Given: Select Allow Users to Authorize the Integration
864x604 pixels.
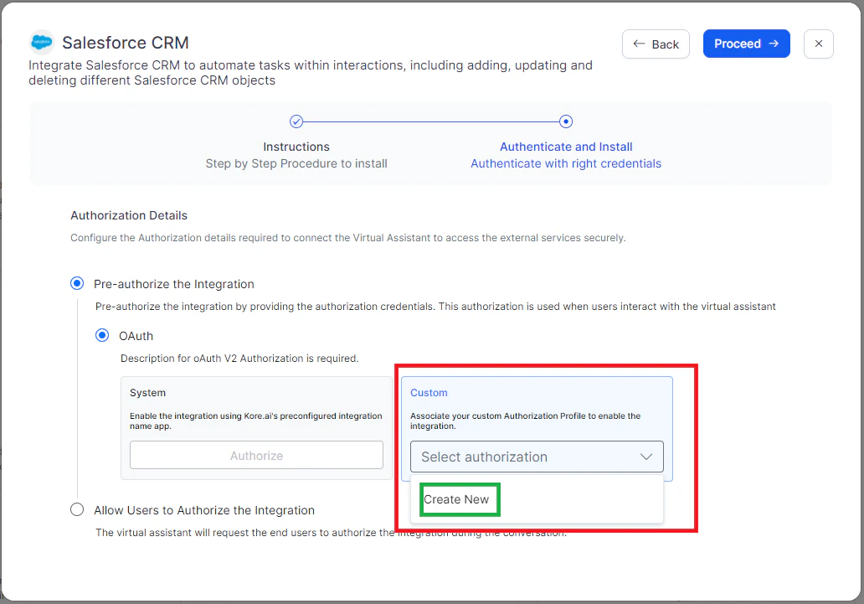Looking at the screenshot, I should [x=77, y=508].
